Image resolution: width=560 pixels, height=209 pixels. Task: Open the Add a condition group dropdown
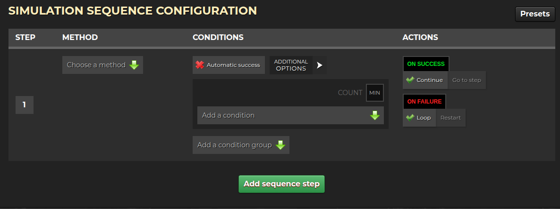pyautogui.click(x=241, y=145)
